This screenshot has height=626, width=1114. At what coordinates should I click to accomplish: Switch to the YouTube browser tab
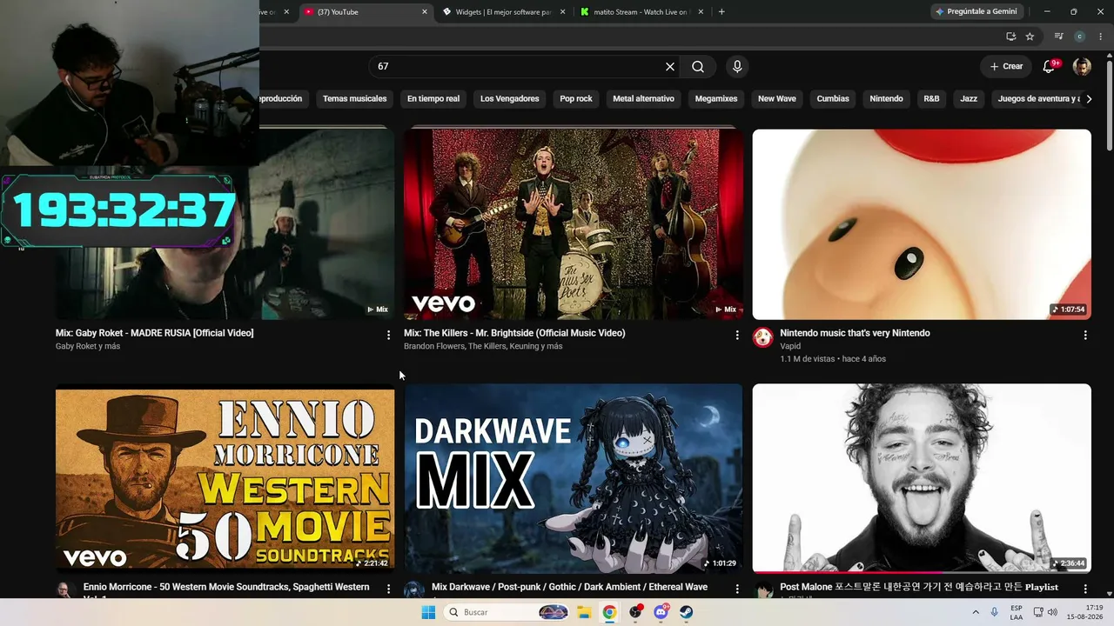(x=365, y=12)
